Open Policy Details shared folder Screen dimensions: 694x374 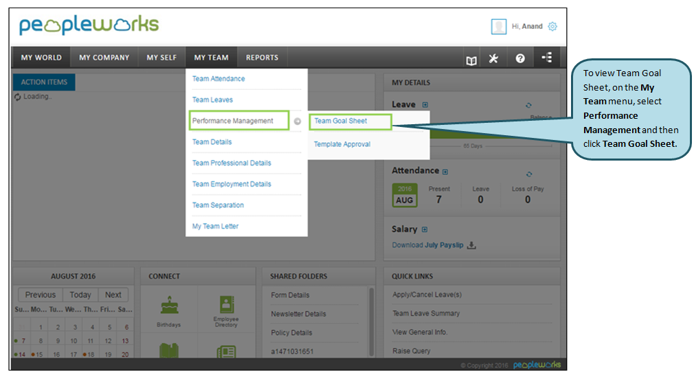pyautogui.click(x=291, y=333)
